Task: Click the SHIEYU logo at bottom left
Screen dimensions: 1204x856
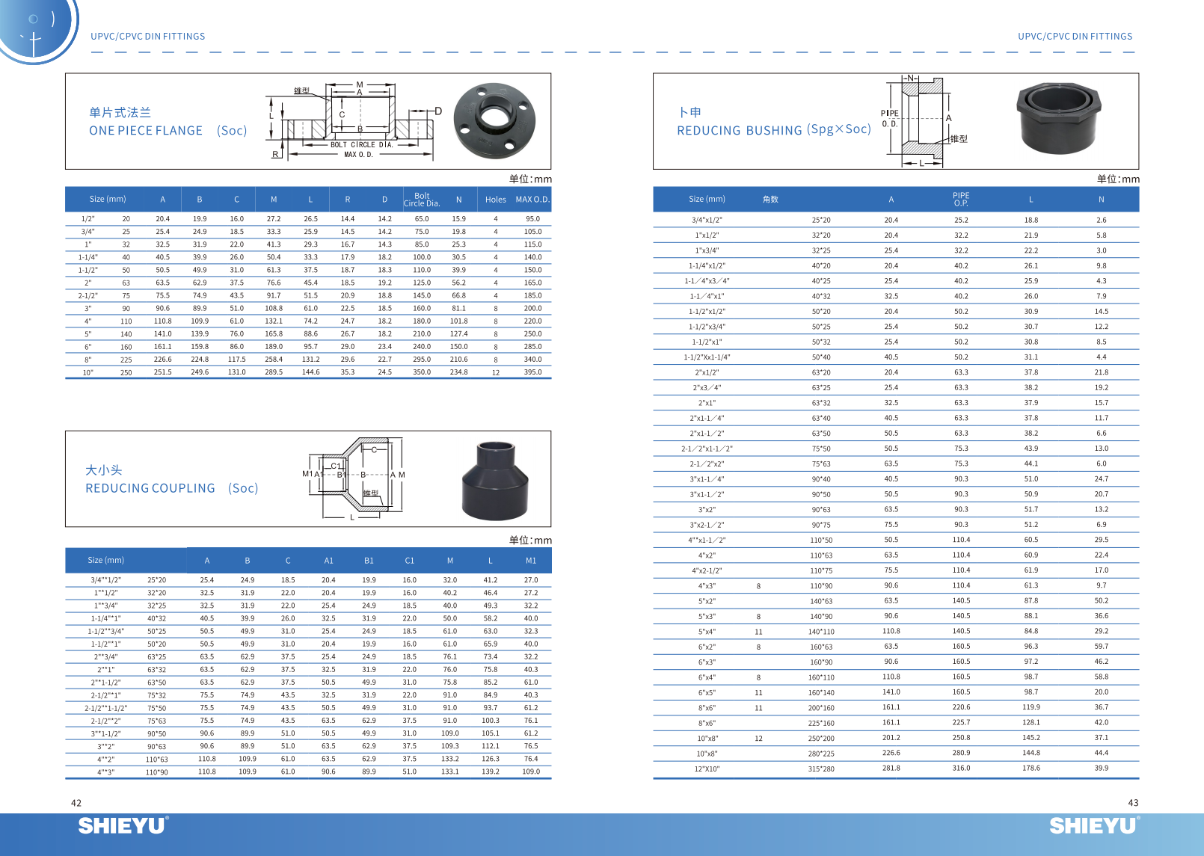Action: (x=123, y=825)
